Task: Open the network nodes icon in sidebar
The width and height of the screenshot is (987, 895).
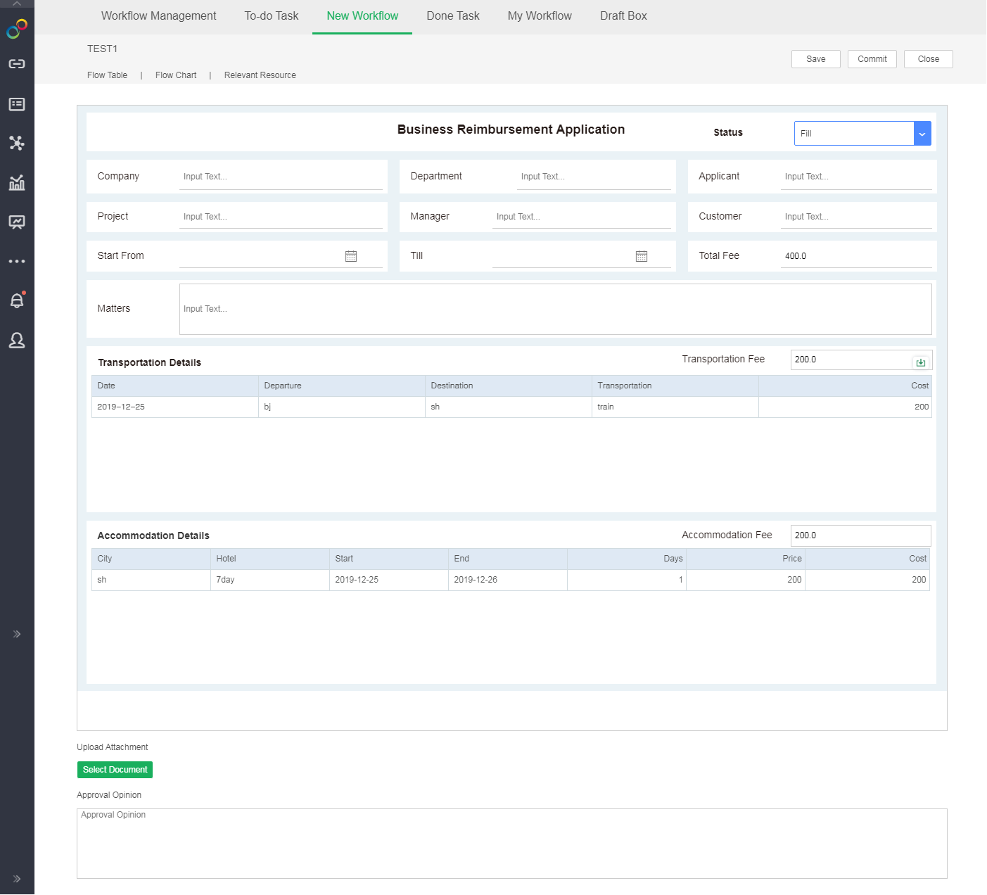Action: tap(17, 144)
